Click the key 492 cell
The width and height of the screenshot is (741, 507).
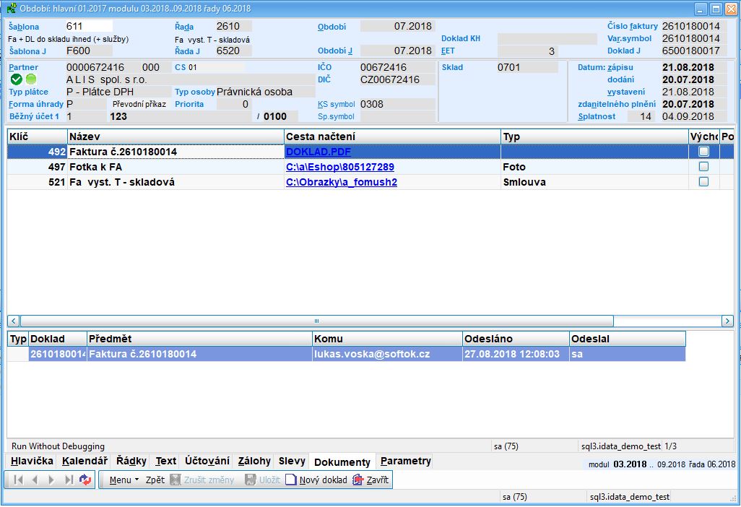tap(38, 152)
